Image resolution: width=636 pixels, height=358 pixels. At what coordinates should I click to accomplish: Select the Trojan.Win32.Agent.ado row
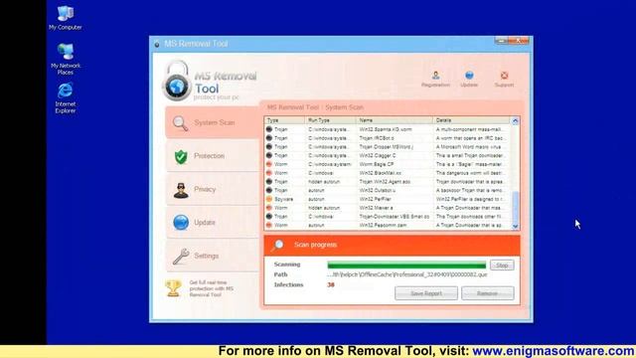[388, 182]
